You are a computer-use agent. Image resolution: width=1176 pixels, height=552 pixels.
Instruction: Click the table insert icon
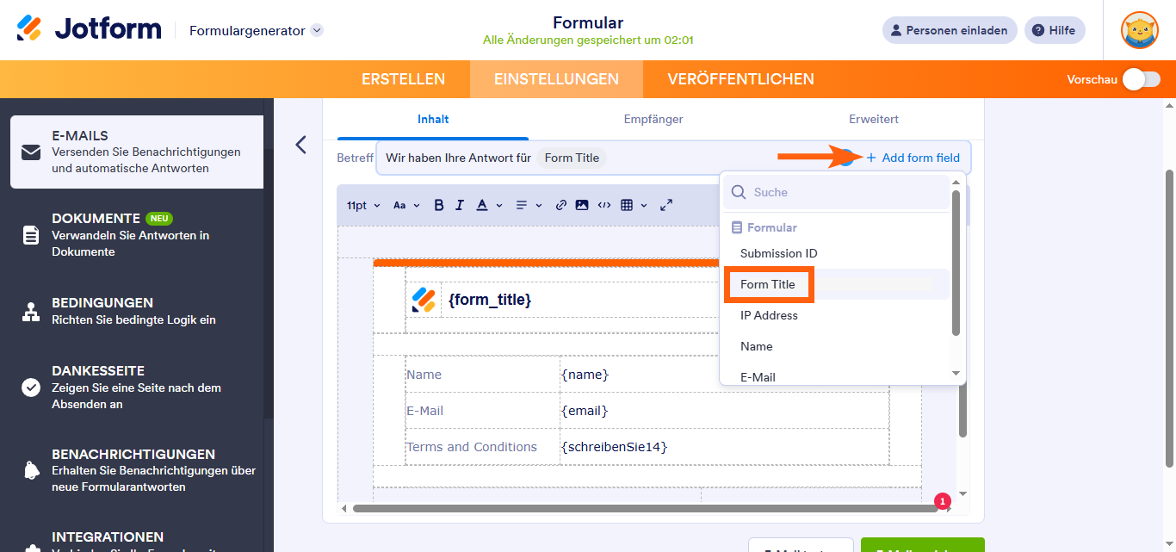pyautogui.click(x=627, y=205)
